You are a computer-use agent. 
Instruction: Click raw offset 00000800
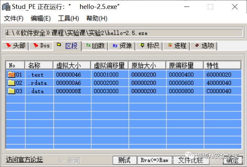(181, 91)
